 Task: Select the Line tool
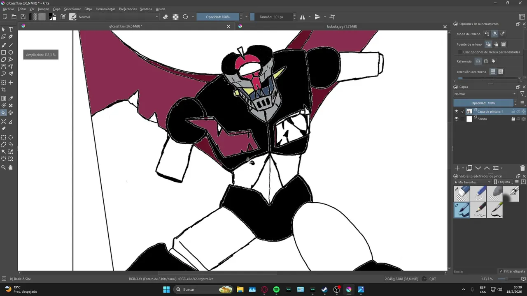pyautogui.click(x=11, y=45)
